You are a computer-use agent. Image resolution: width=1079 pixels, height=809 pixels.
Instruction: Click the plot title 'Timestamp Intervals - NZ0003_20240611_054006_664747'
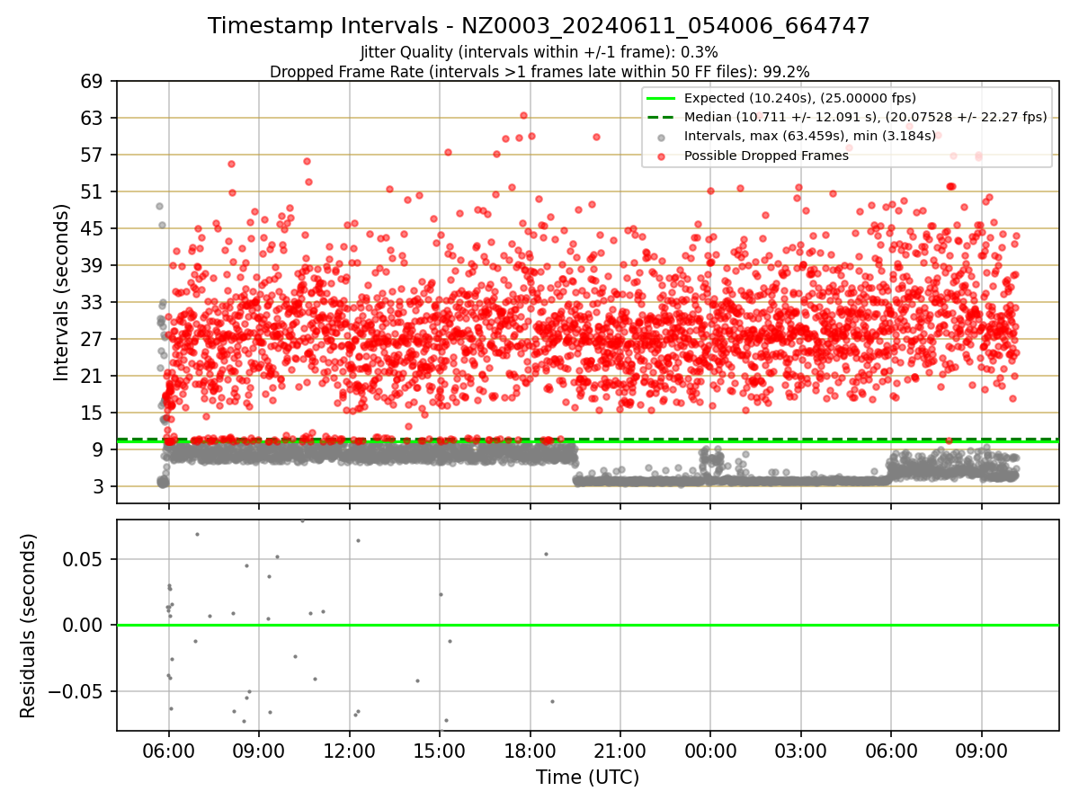click(539, 26)
